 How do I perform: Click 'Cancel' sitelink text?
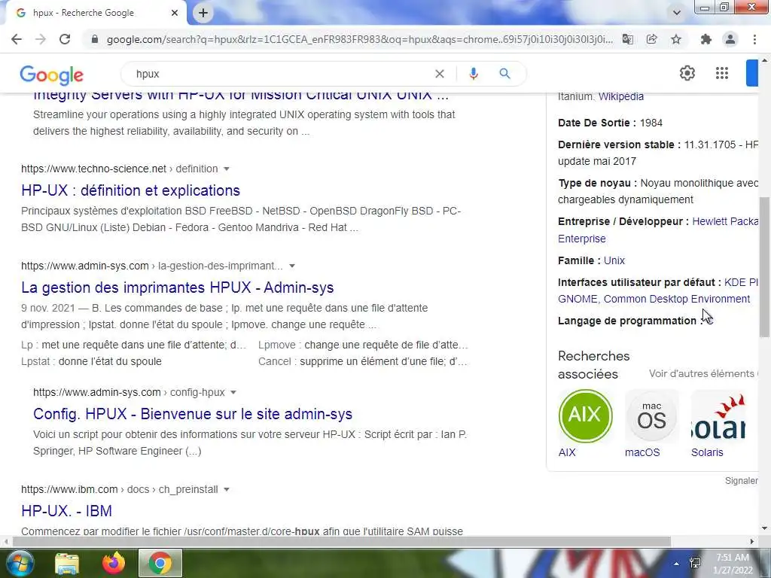(x=275, y=362)
